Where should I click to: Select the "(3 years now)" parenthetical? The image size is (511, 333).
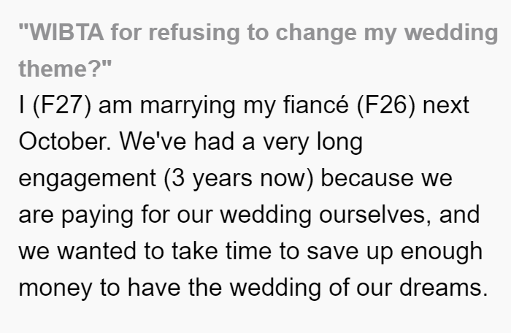(239, 178)
